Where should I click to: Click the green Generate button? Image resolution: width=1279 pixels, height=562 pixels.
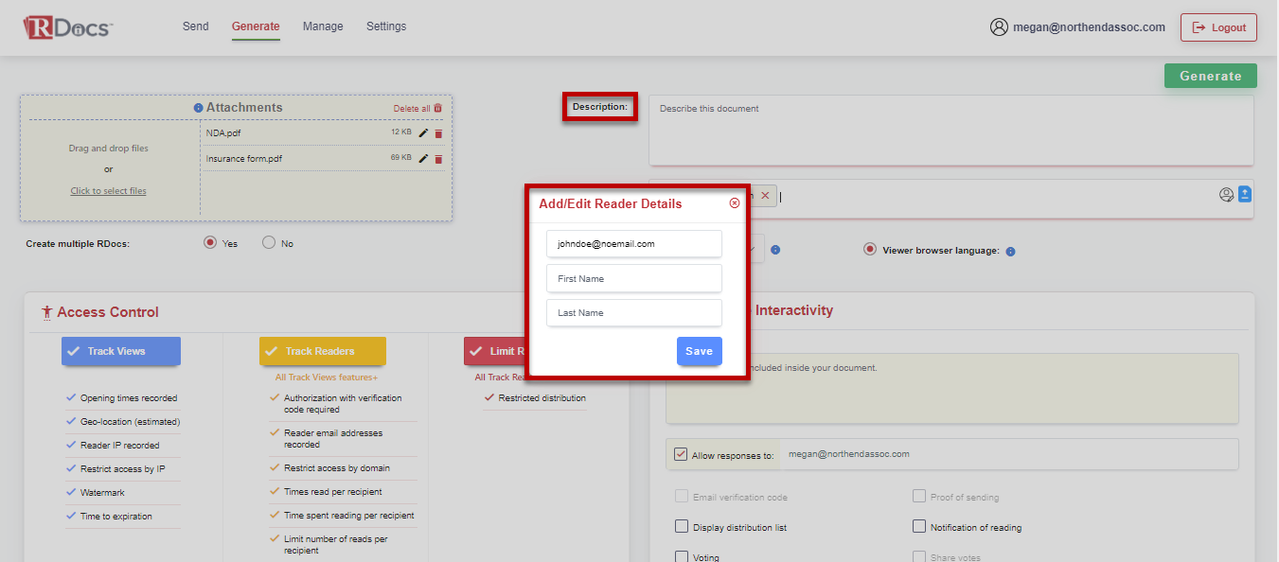[1210, 76]
